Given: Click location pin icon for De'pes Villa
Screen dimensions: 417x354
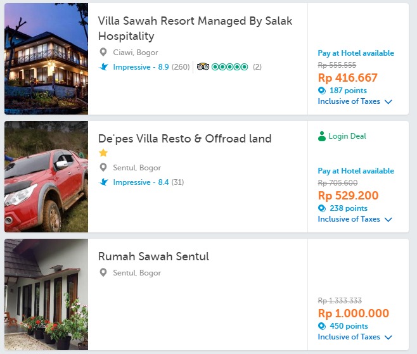Looking at the screenshot, I should [103, 168].
